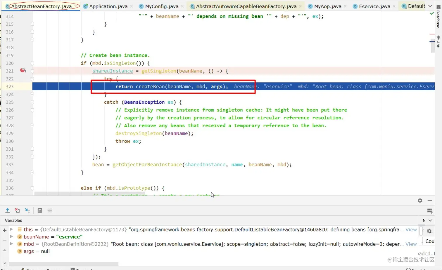Close the AbstractBeanFactory.java tab
442x270 pixels.
point(76,6)
